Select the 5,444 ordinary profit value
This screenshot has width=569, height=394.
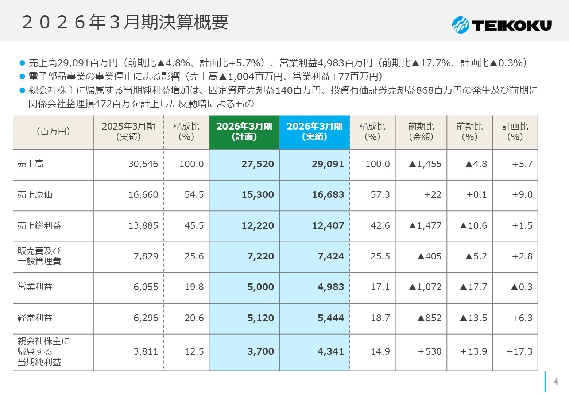(x=331, y=318)
